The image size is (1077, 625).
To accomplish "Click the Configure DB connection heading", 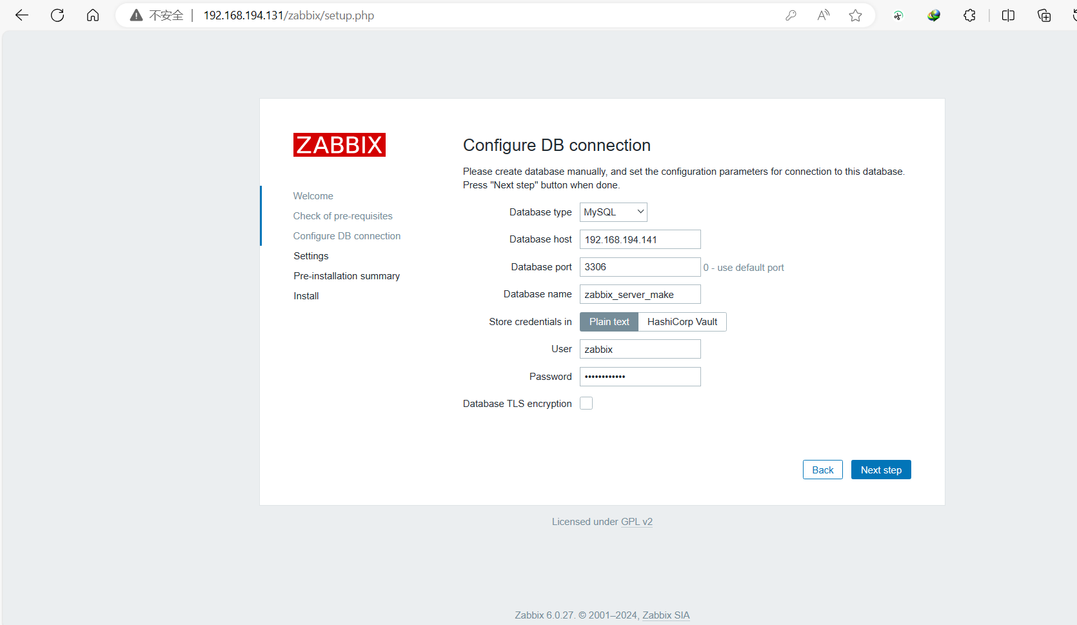I will click(x=557, y=145).
